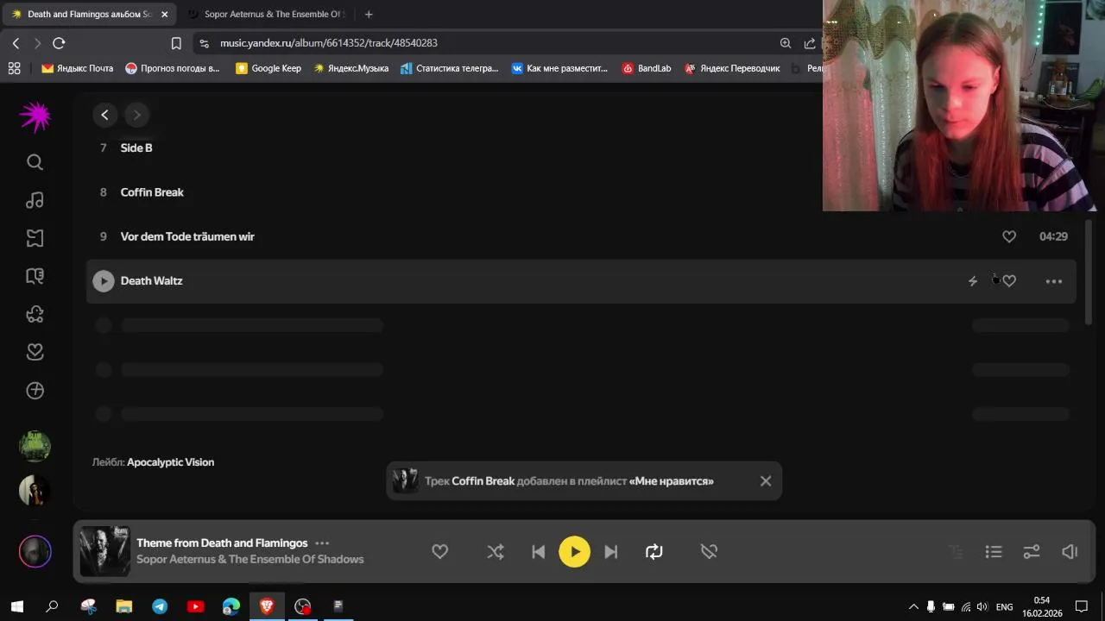Click the music.yandex.ru address bar
The image size is (1105, 621).
click(x=328, y=43)
